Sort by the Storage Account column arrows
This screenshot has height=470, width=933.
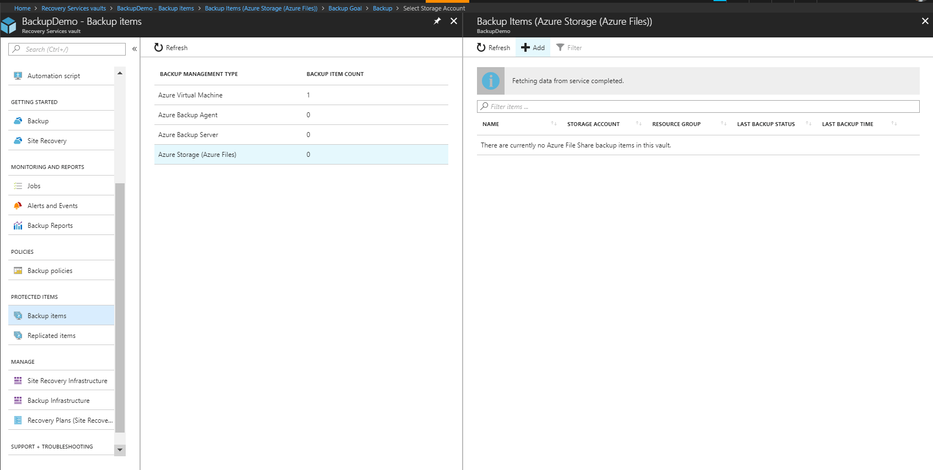[639, 123]
